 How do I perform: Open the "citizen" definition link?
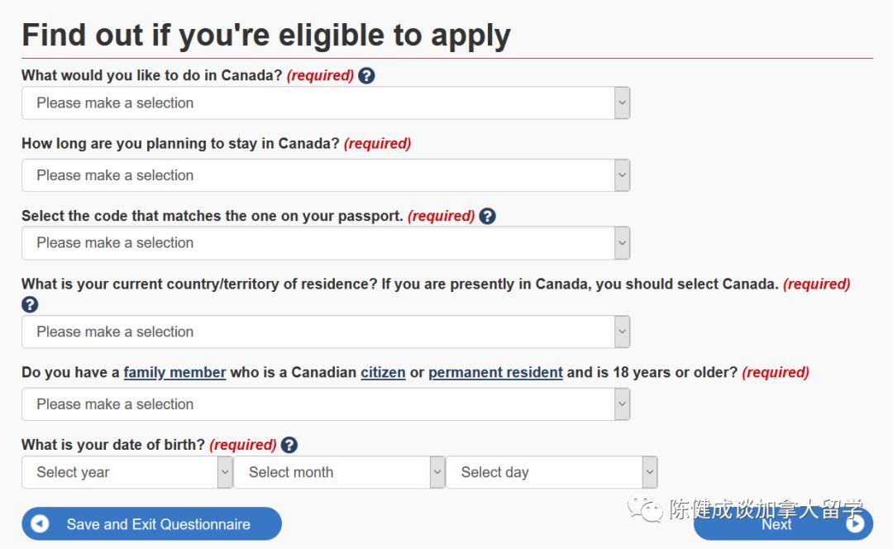(x=383, y=373)
